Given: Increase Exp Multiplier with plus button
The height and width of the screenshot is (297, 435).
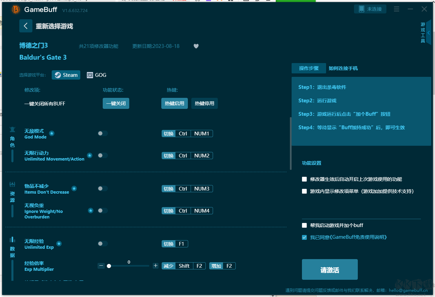Looking at the screenshot, I should (x=155, y=266).
